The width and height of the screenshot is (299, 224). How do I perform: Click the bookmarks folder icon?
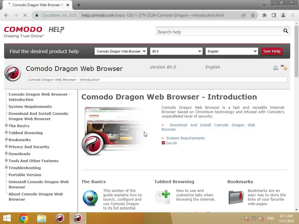236,197
